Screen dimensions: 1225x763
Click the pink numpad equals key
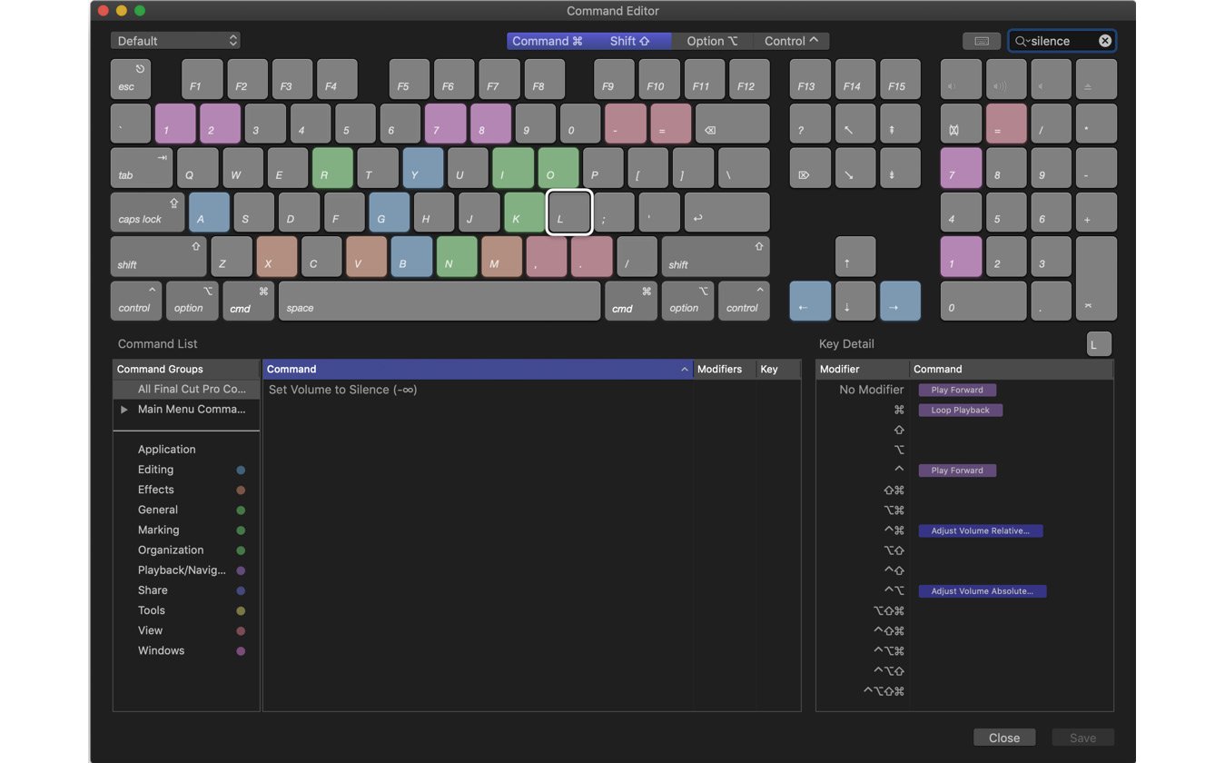point(1006,124)
